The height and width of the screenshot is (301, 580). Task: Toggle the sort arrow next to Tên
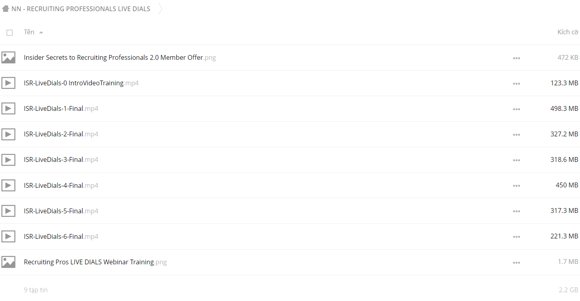tap(41, 32)
